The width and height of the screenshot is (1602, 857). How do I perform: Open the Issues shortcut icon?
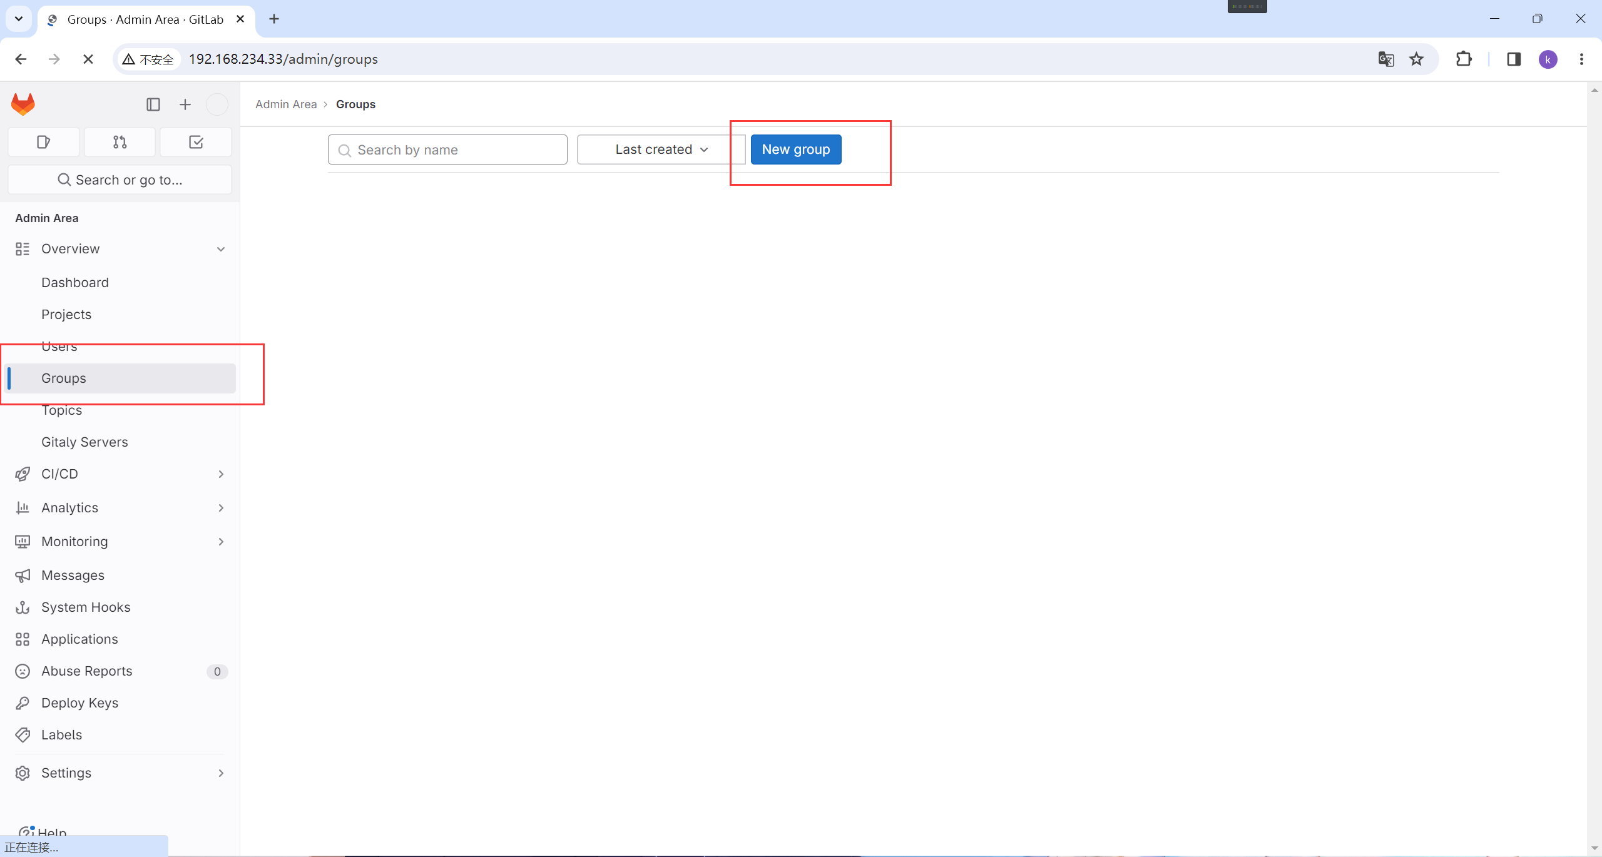(44, 142)
